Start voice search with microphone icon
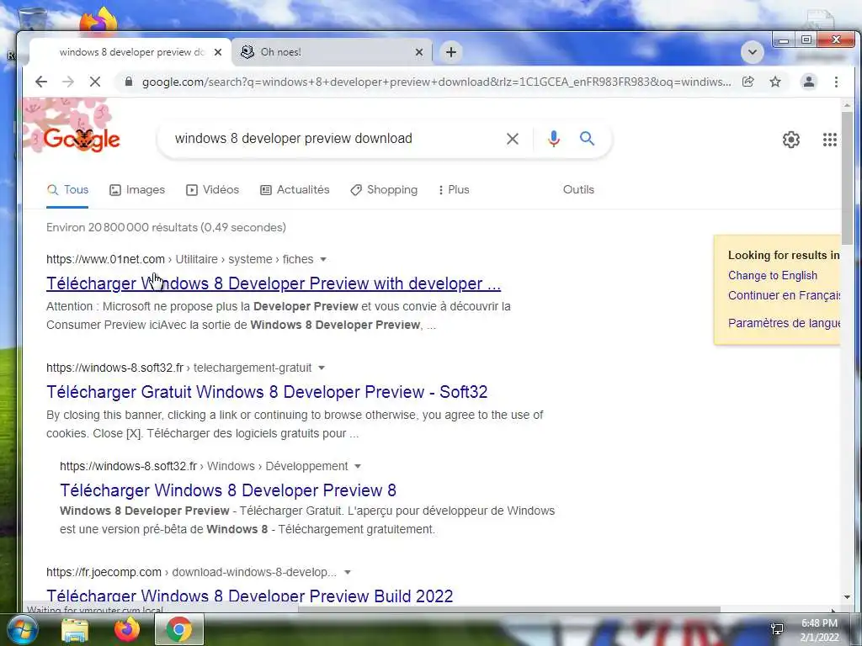The image size is (862, 646). pos(554,139)
